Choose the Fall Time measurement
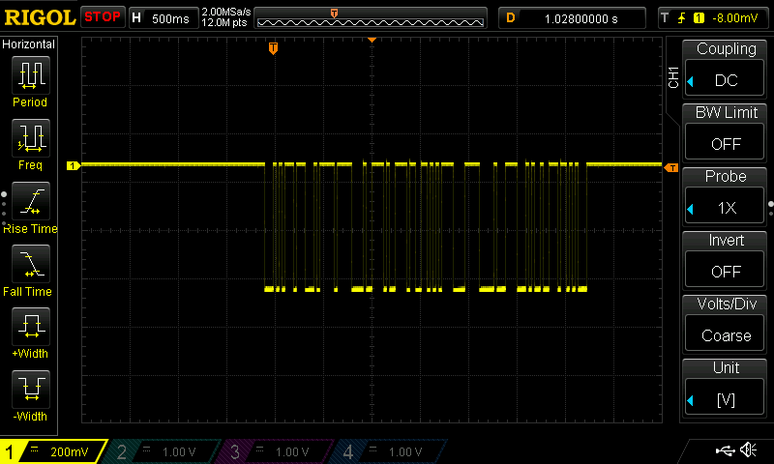 (x=29, y=269)
